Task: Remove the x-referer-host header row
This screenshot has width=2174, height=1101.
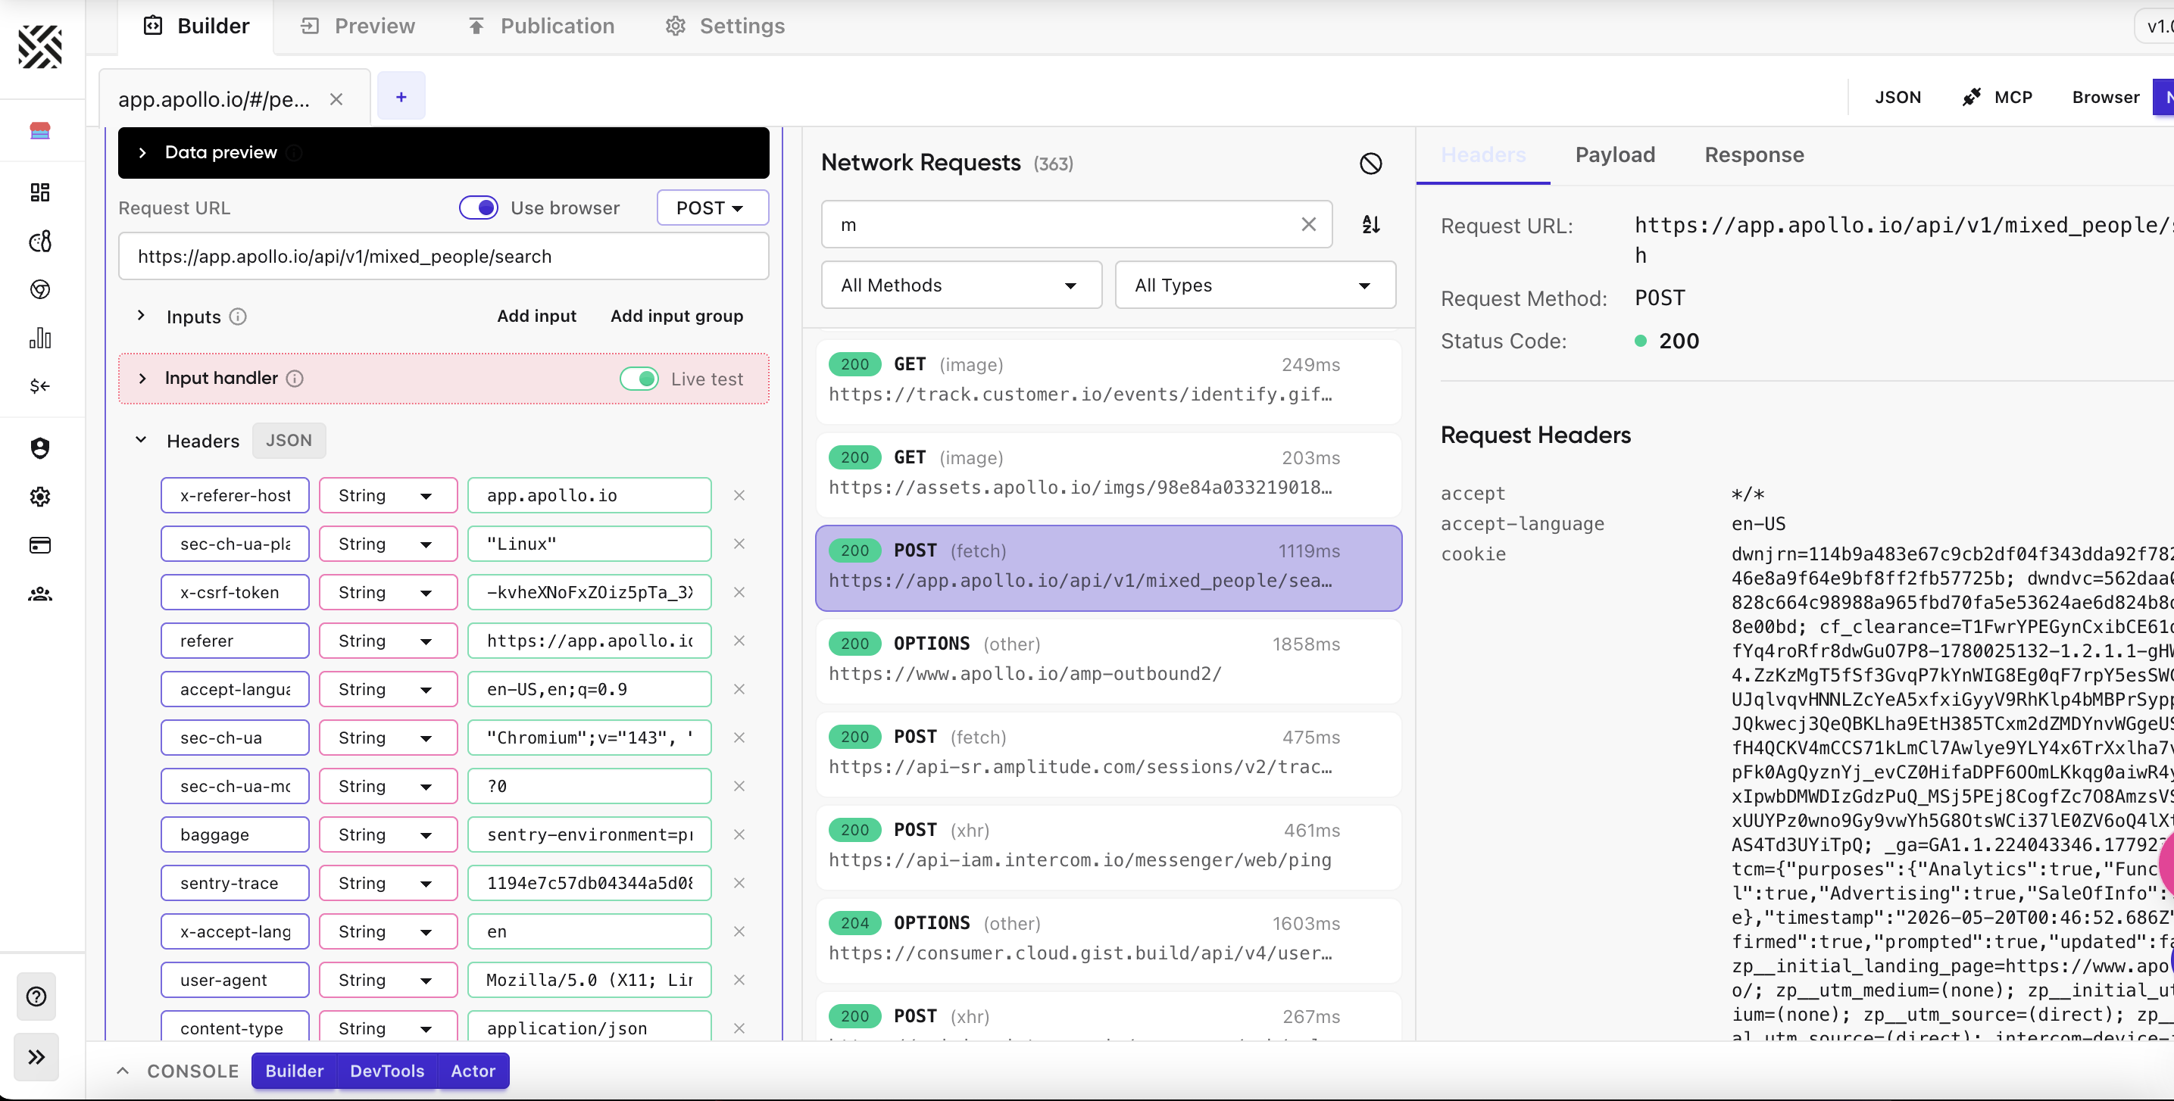Action: coord(739,495)
